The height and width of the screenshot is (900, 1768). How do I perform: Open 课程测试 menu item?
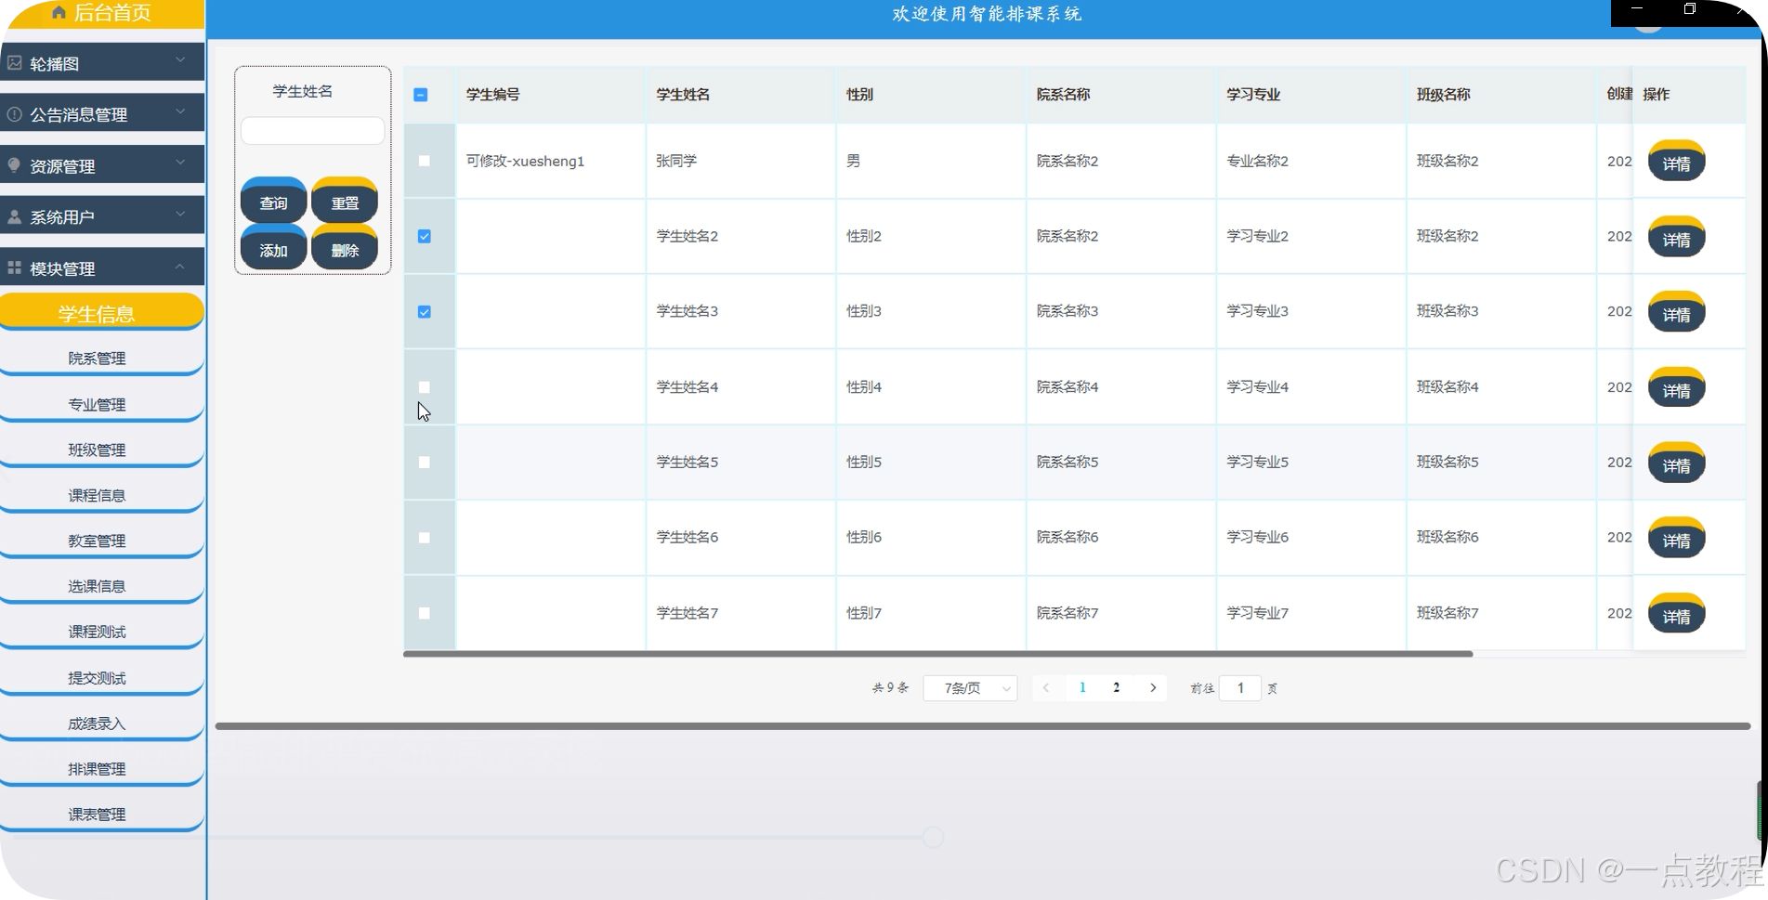click(x=102, y=633)
